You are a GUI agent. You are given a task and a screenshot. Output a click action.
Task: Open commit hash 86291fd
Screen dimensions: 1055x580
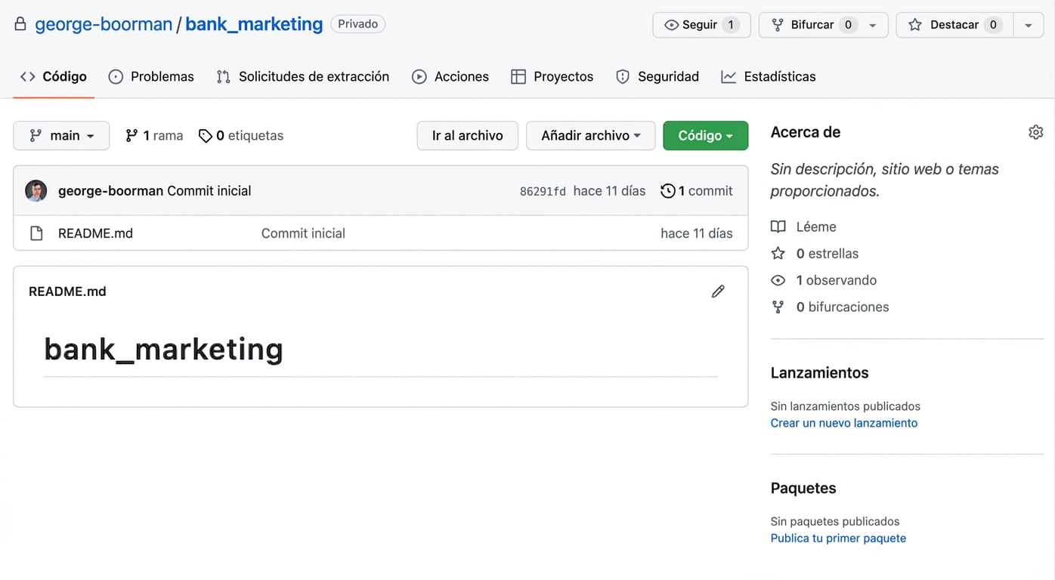pos(543,191)
